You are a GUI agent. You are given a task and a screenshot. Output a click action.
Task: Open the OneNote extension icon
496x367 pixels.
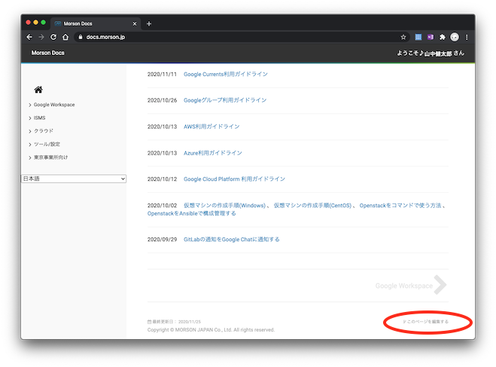(431, 37)
